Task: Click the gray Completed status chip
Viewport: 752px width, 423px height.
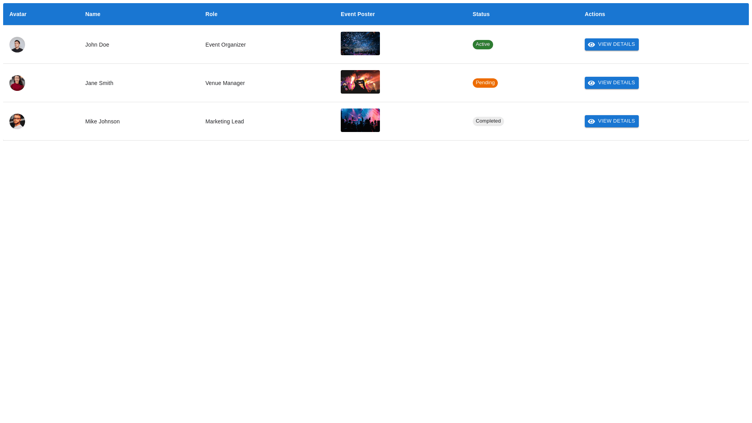Action: pos(488,121)
